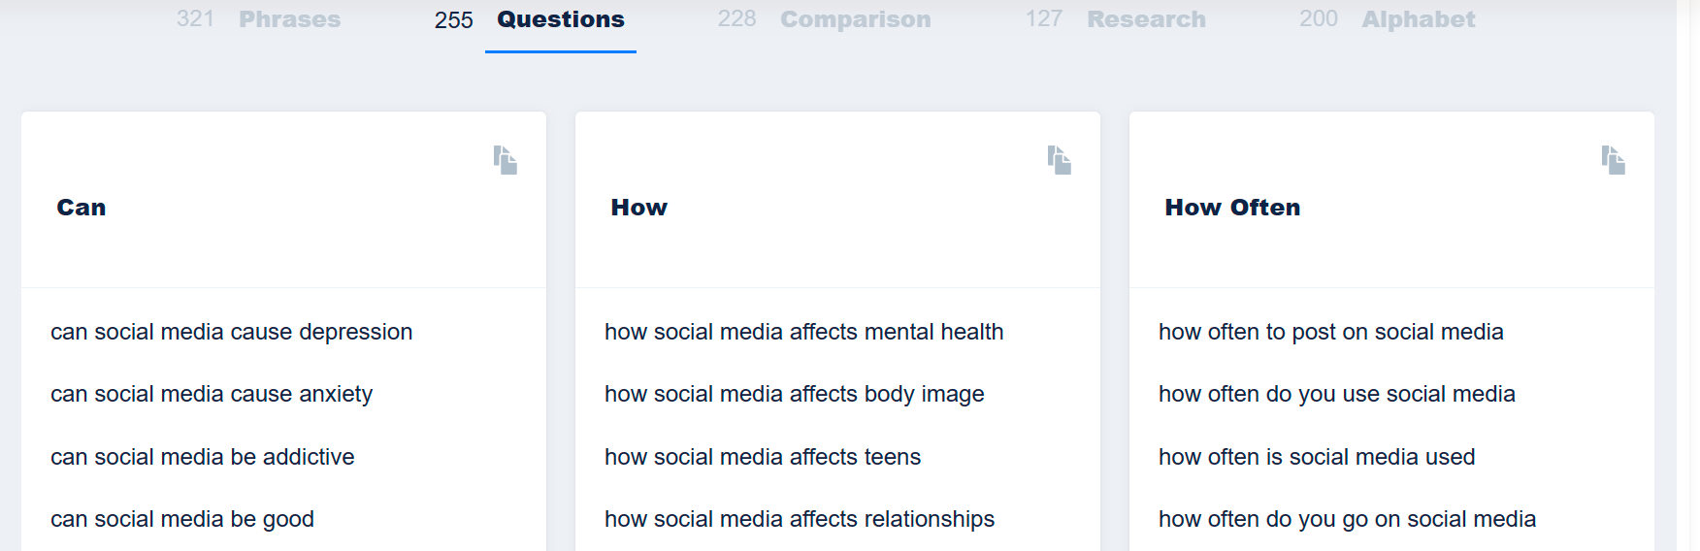The image size is (1700, 551).
Task: Switch to the Phrases tab
Action: coord(289,19)
